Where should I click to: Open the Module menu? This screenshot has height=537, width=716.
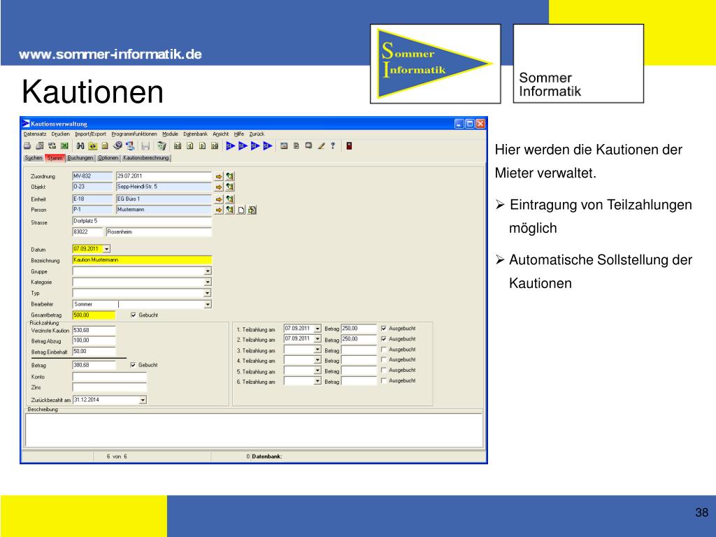click(171, 134)
